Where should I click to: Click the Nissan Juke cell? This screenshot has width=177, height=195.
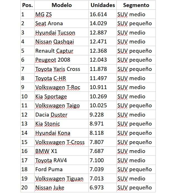tap(62, 188)
